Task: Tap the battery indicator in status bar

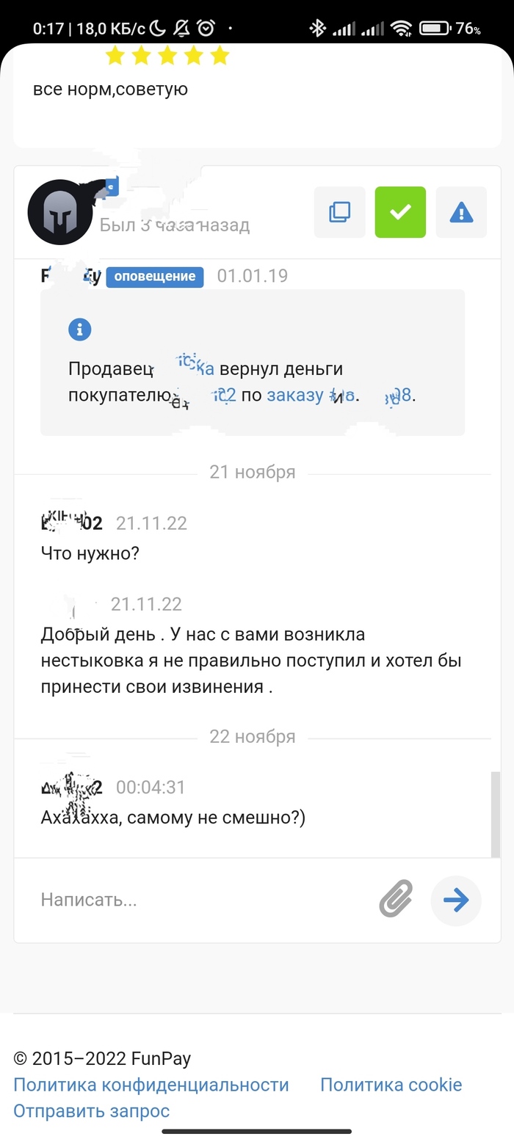Action: pyautogui.click(x=435, y=29)
